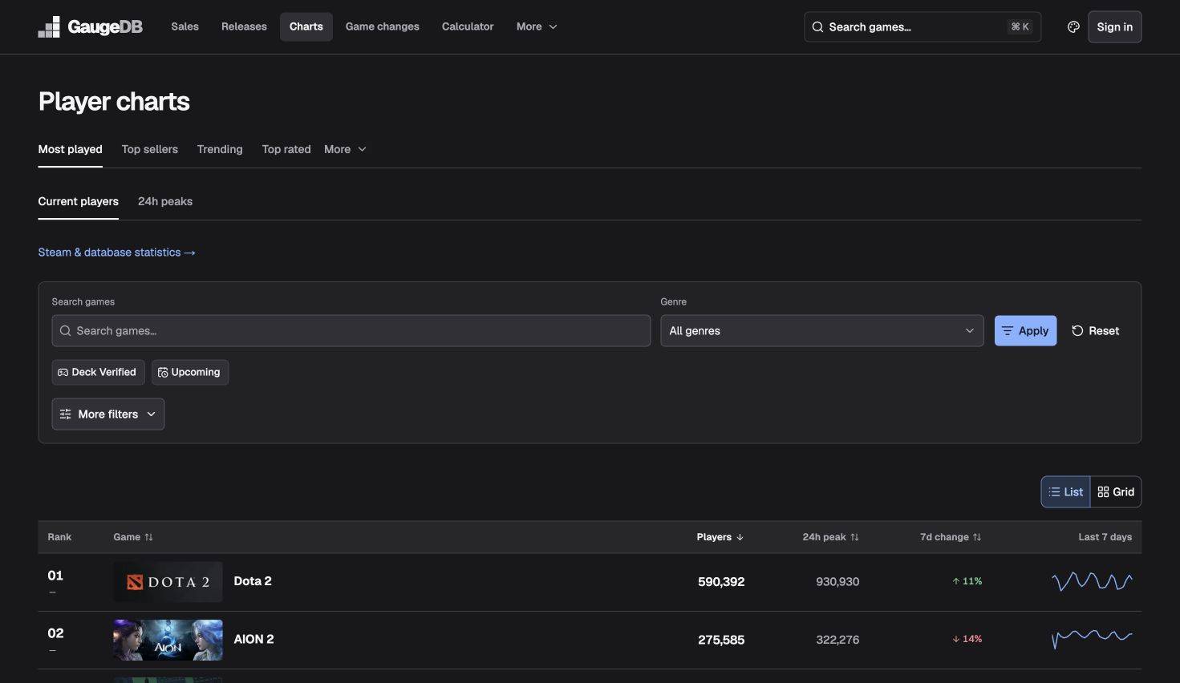Click the Dota 2 sparkline chart

coord(1092,581)
